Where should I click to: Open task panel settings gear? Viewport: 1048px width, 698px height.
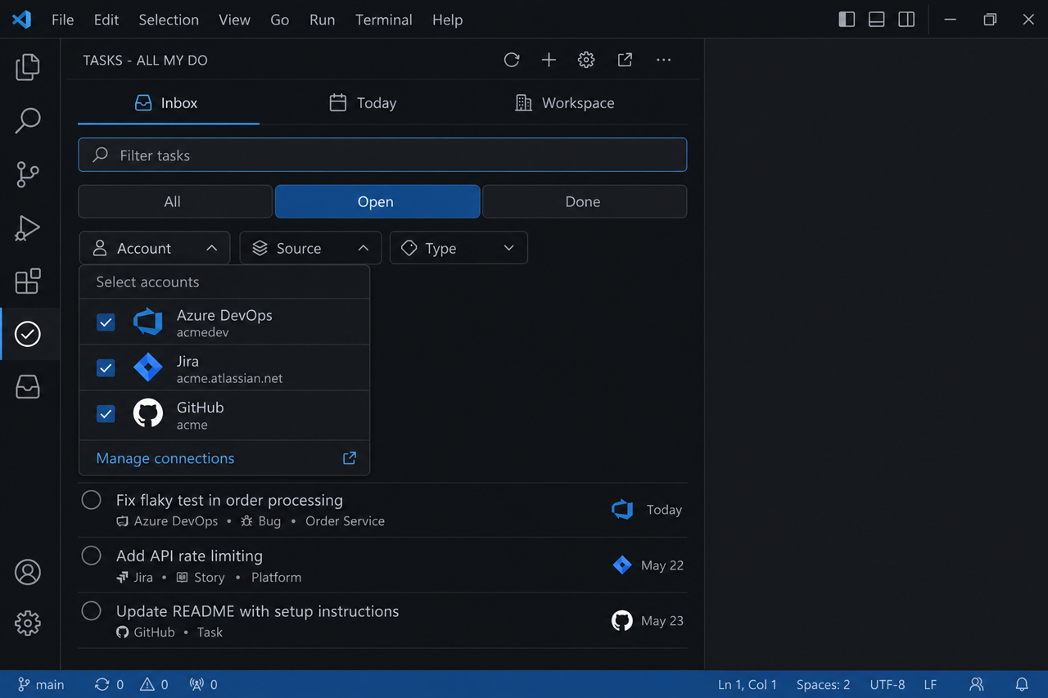[x=585, y=60]
